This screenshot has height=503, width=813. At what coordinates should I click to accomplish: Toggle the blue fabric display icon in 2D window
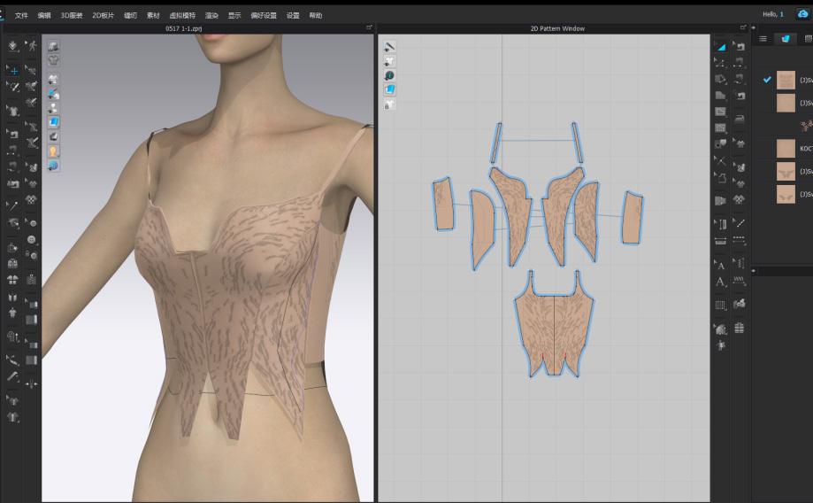pos(390,89)
